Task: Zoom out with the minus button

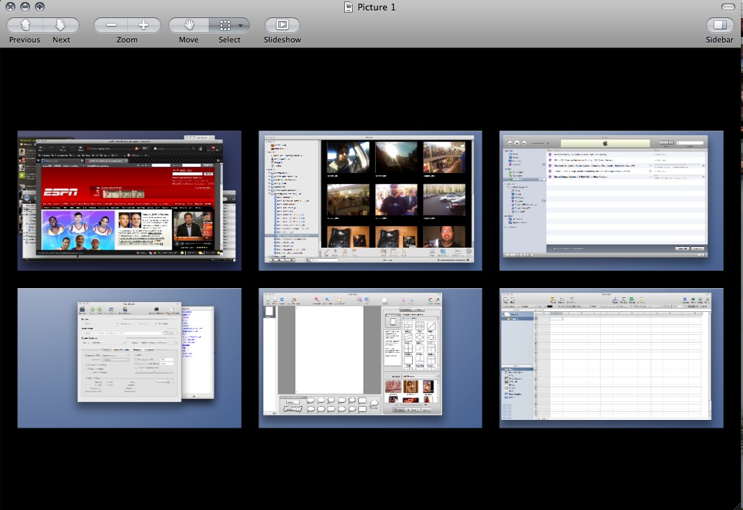Action: (x=112, y=25)
